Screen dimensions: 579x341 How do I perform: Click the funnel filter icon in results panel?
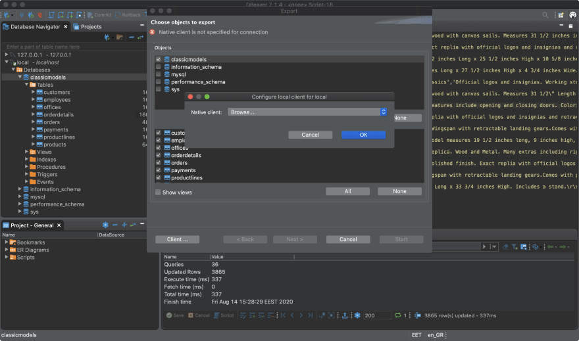pos(515,246)
